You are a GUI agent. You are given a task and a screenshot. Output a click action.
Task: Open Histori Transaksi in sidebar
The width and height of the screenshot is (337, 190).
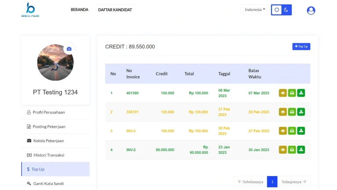(x=55, y=155)
